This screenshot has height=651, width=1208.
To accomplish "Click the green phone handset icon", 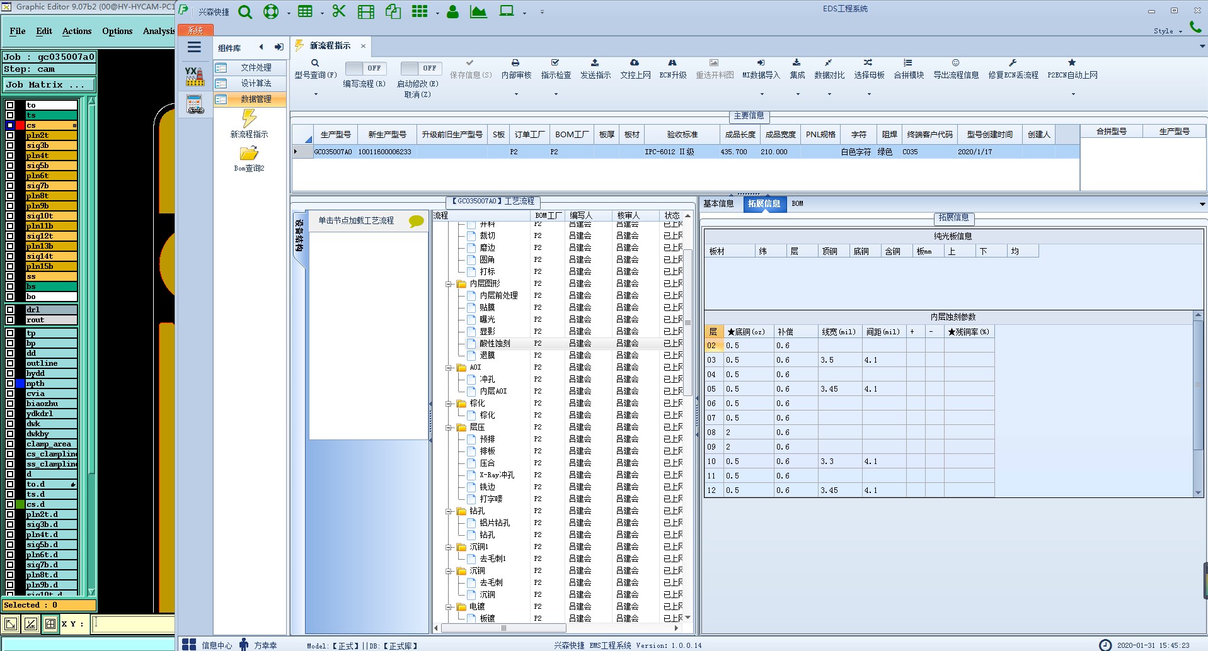I will [1195, 27].
